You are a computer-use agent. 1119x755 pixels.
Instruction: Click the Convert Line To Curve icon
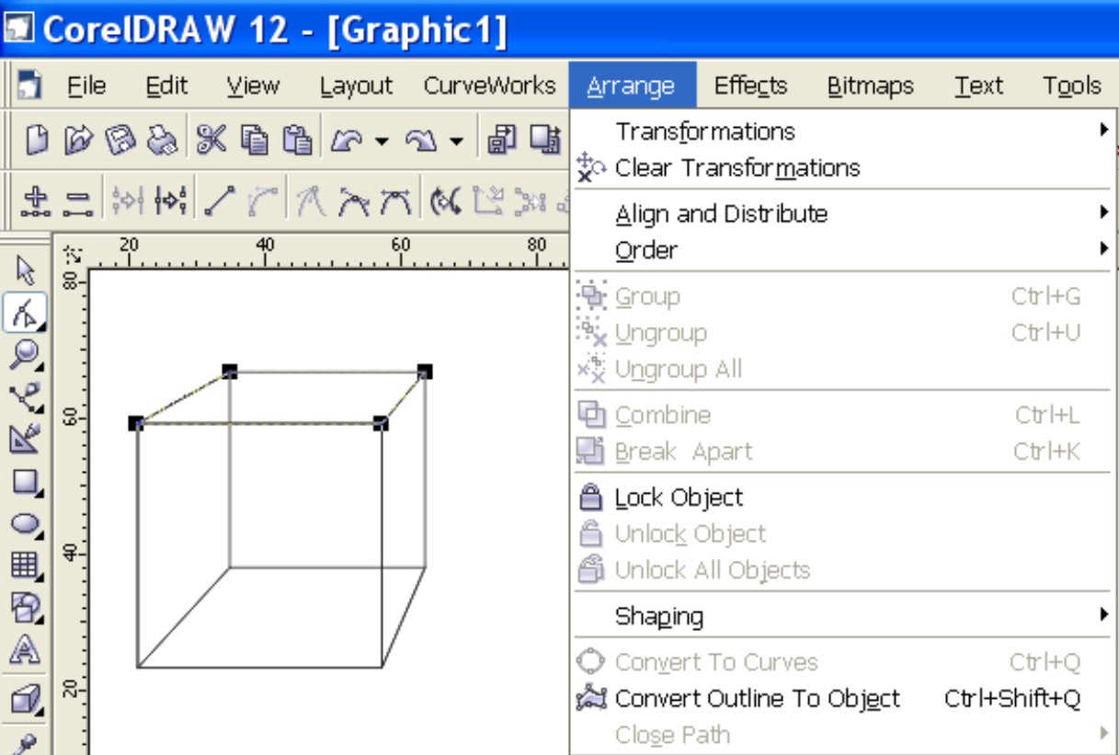tap(263, 200)
